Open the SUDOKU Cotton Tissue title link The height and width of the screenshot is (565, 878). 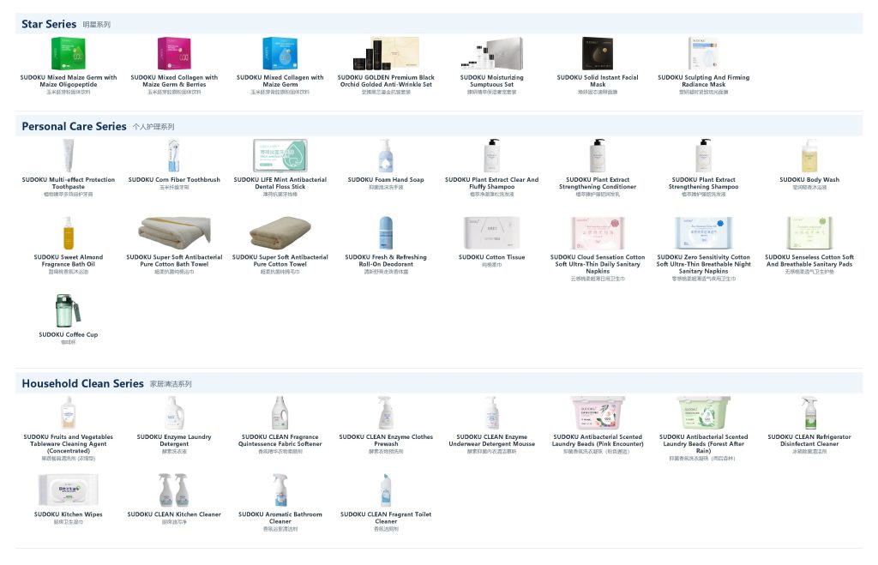[491, 257]
